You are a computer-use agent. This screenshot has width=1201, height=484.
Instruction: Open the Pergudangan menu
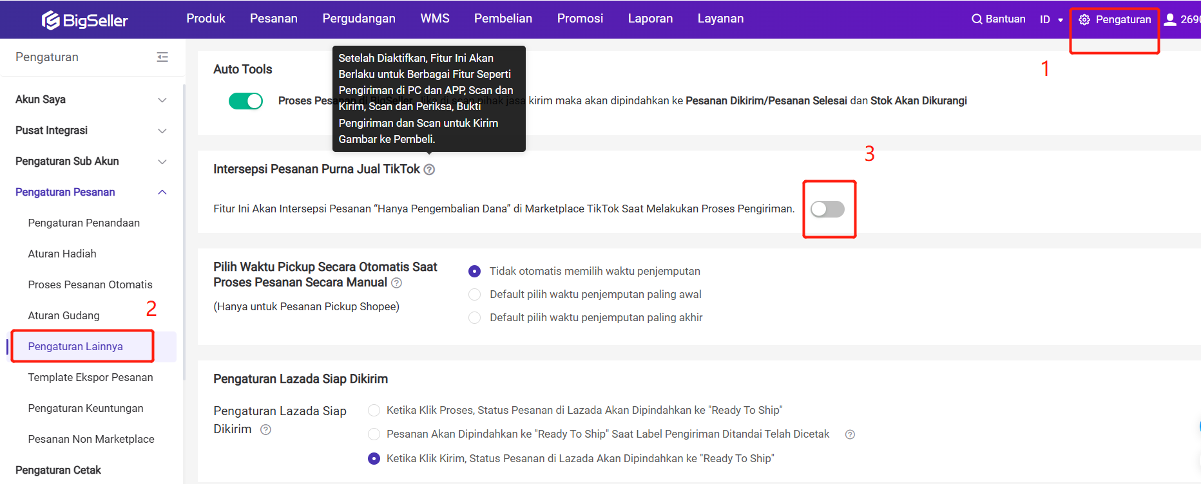pos(359,19)
